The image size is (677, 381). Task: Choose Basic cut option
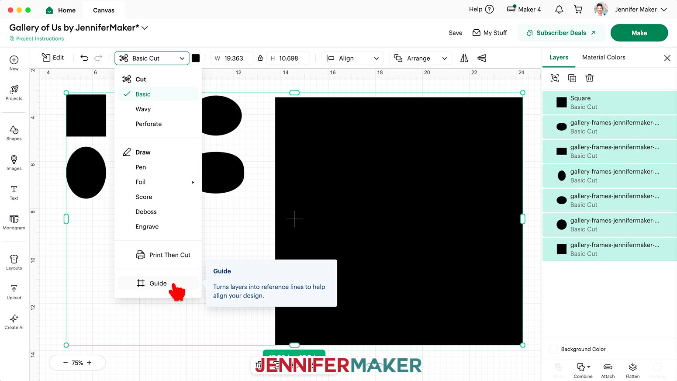click(158, 94)
